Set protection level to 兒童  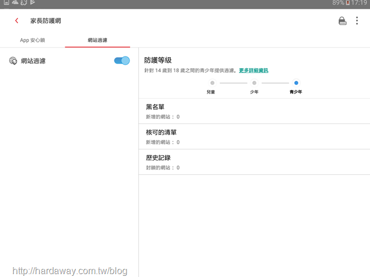212,83
